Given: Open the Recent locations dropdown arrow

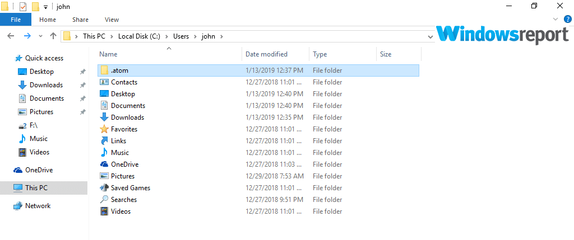Looking at the screenshot, I should [x=40, y=36].
